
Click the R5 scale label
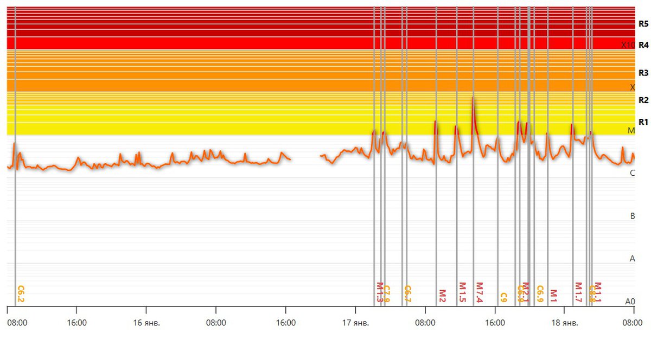point(643,24)
